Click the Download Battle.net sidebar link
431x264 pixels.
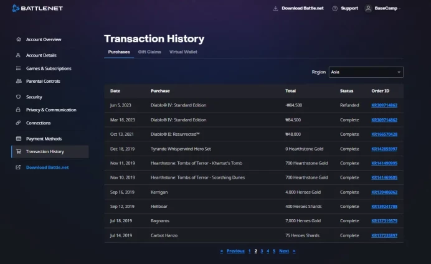(x=47, y=167)
